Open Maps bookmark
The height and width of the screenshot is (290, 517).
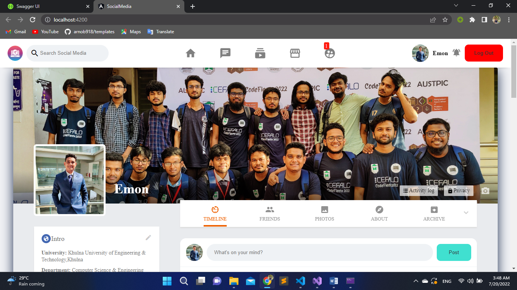pos(131,32)
